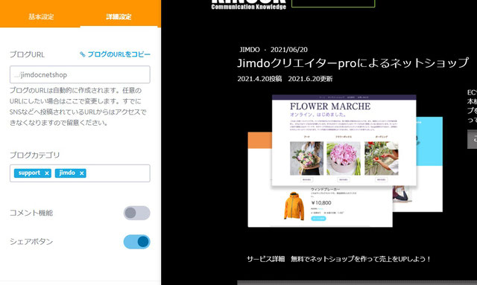Viewport: 477px width, 285px height.
Task: Click the サービス詳細 text below image
Action: [x=265, y=259]
